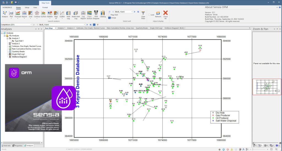Screen dimensions: 282x151
Task: Switch to the Setup ribbon tab
Action: (x=27, y=7)
